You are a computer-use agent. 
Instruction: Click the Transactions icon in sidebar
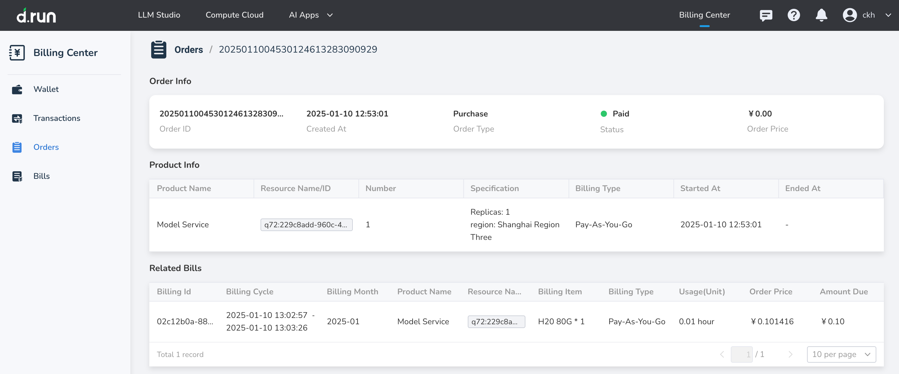(x=17, y=118)
